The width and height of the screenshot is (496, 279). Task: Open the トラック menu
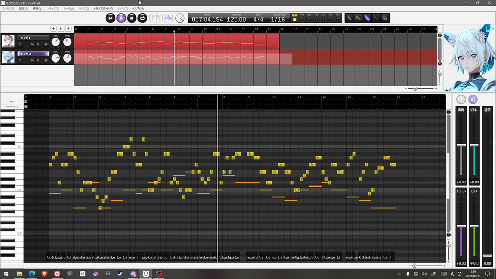tap(53, 9)
